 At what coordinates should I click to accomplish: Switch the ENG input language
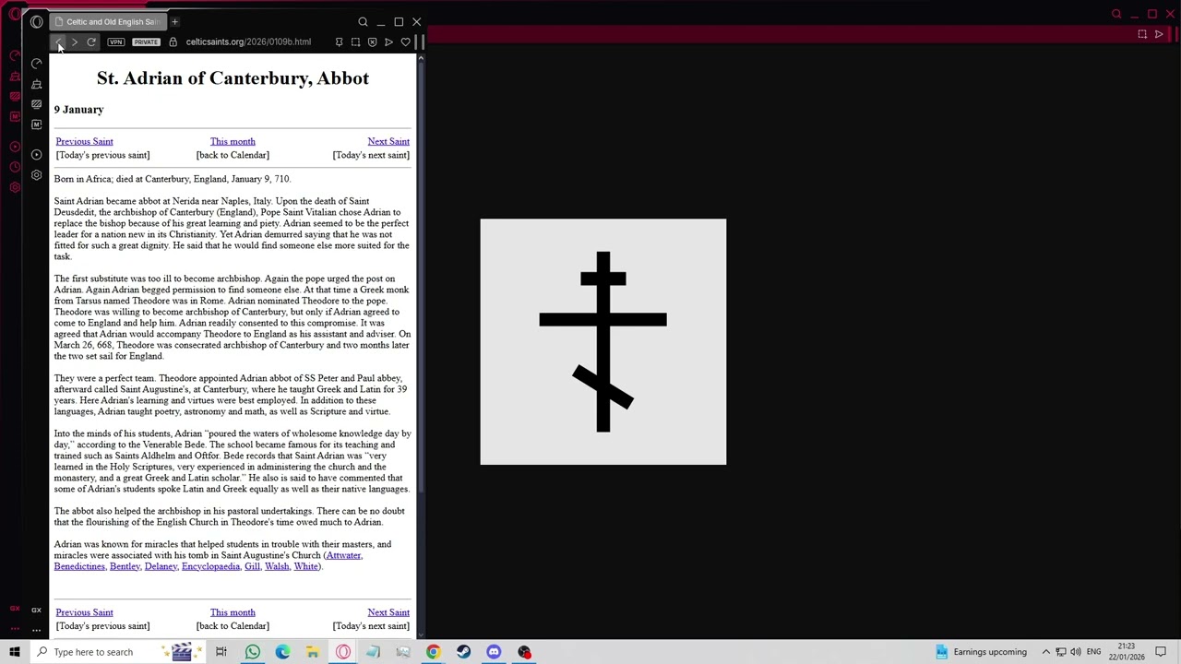tap(1093, 652)
